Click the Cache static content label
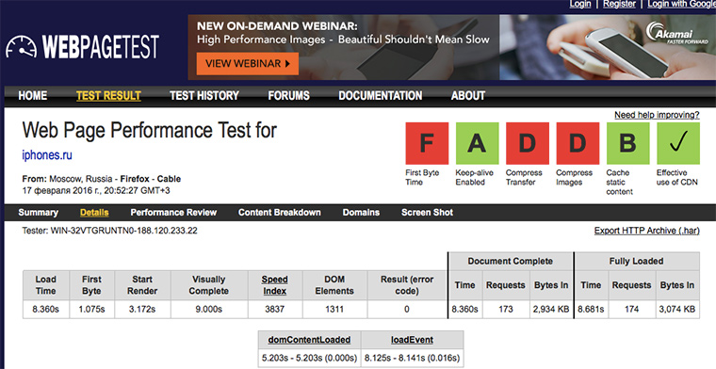716x369 pixels. tap(620, 182)
